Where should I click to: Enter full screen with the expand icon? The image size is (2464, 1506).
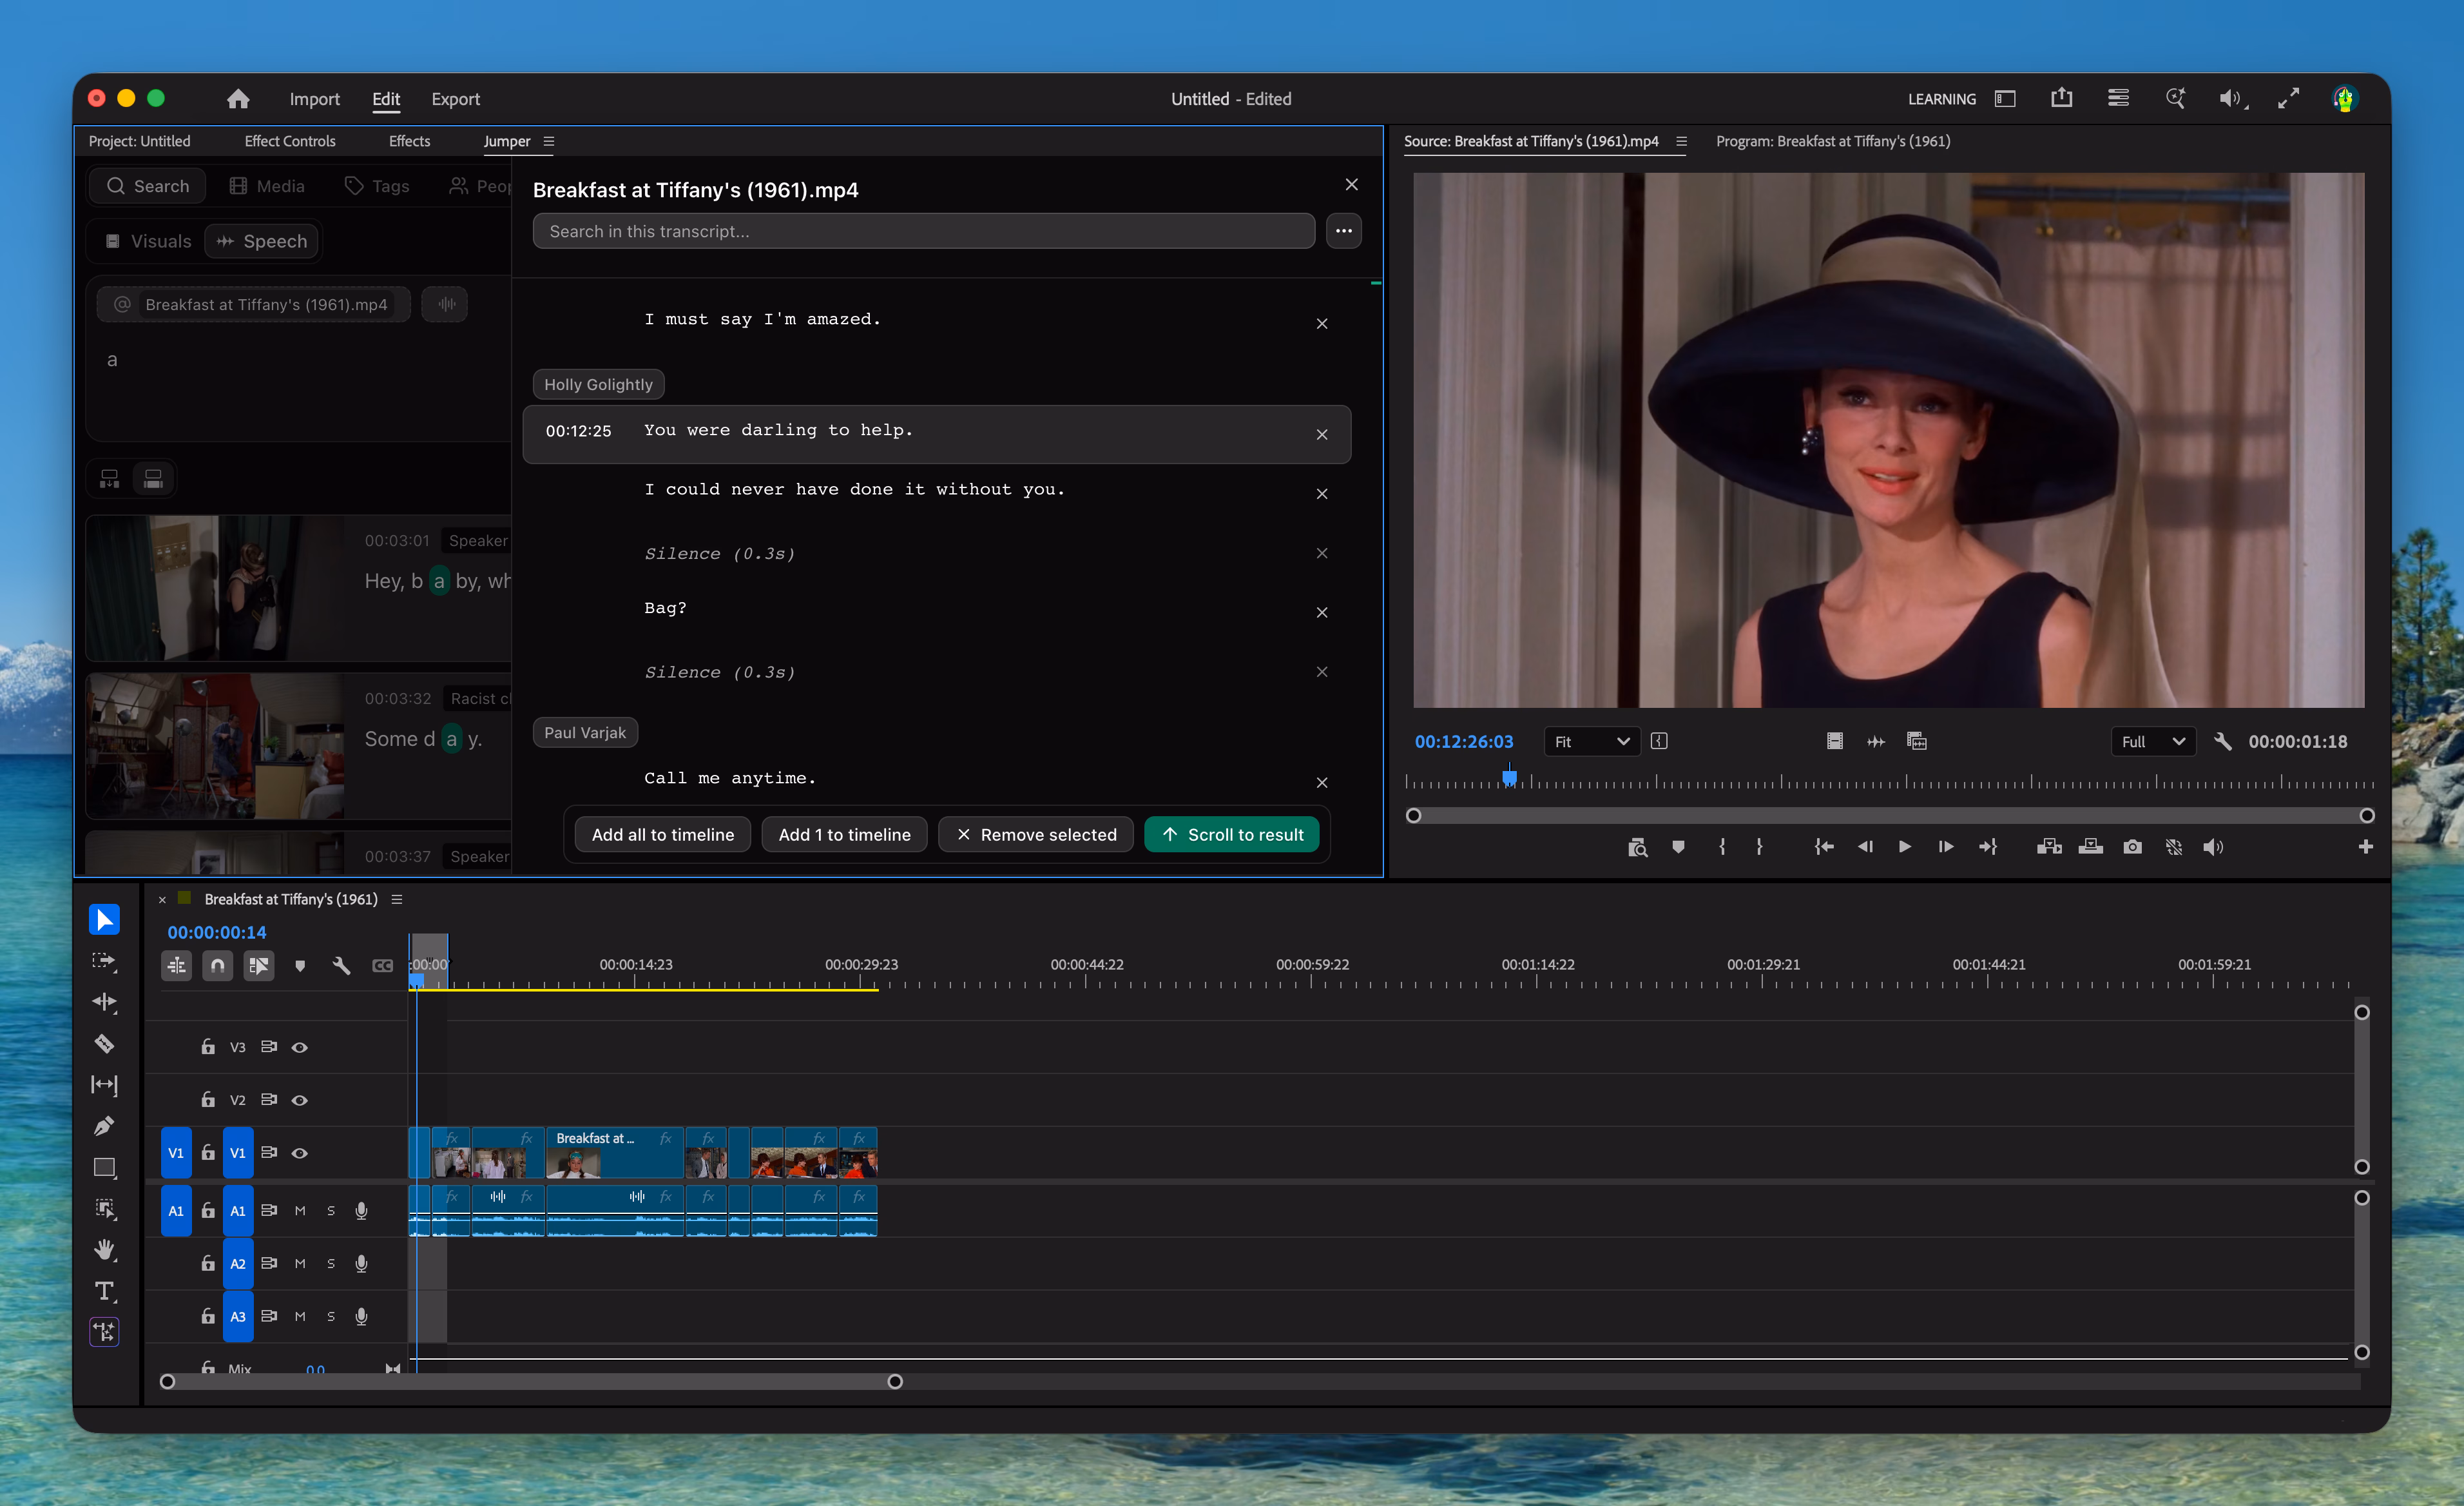pyautogui.click(x=2288, y=98)
